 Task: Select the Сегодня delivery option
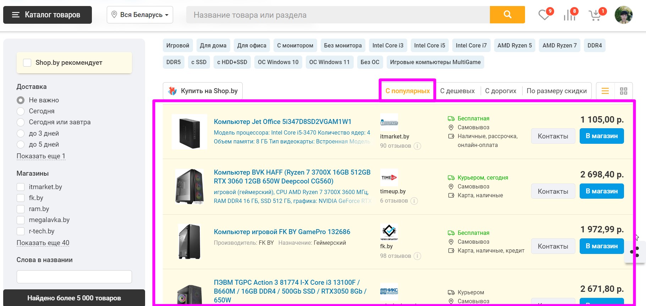tap(21, 111)
